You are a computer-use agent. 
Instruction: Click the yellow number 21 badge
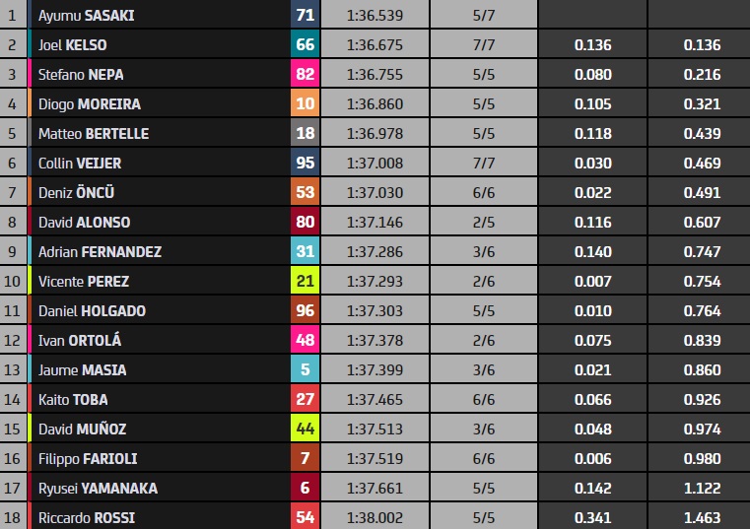pyautogui.click(x=306, y=281)
